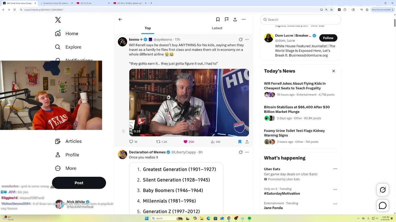Switch to the Latest tab
The width and height of the screenshot is (396, 222).
(217, 28)
